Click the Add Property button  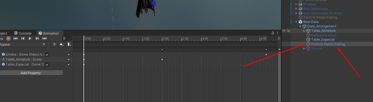[x=31, y=73]
